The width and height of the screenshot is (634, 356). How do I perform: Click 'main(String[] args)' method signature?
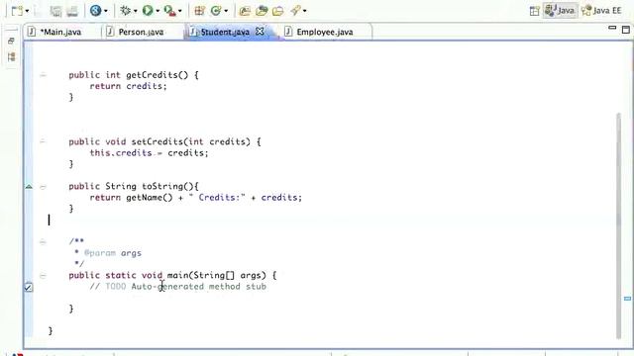click(x=217, y=275)
